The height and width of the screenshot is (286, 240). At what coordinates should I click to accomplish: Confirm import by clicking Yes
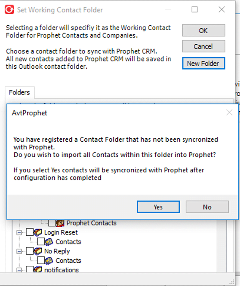[x=158, y=207]
